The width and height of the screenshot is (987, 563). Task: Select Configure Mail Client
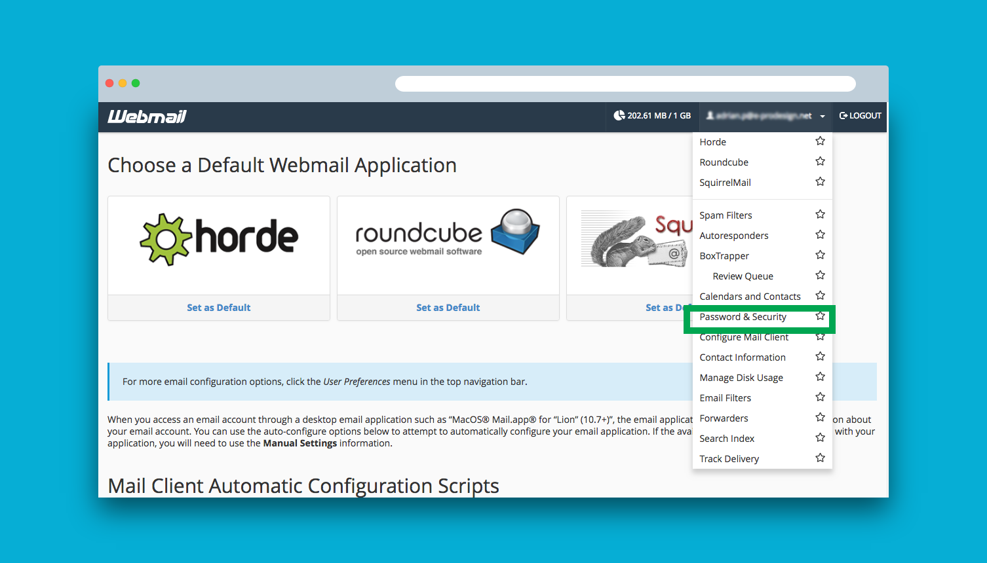point(744,337)
